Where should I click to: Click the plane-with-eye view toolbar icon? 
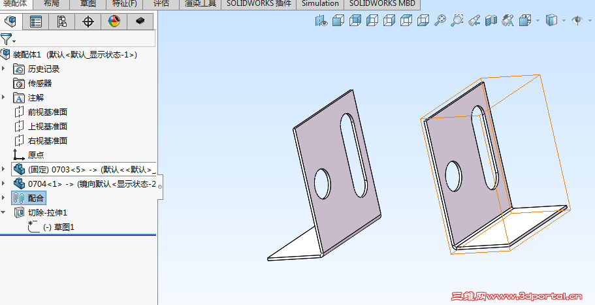[x=321, y=20]
